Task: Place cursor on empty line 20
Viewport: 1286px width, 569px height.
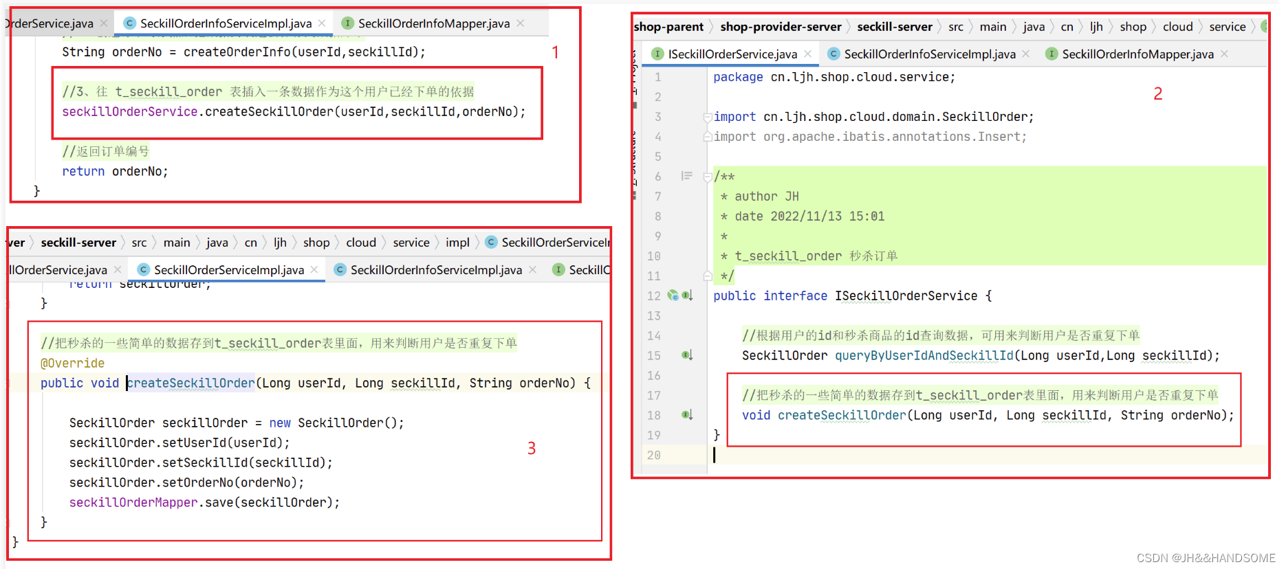Action: 986,455
